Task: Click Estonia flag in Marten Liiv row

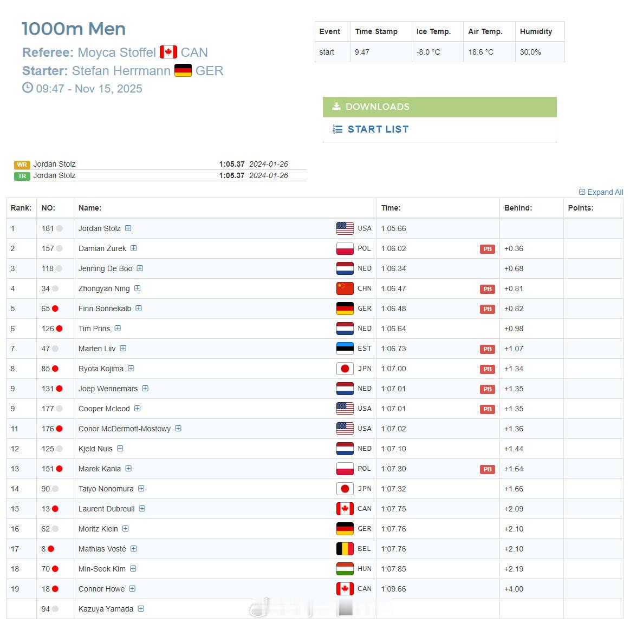Action: point(345,349)
